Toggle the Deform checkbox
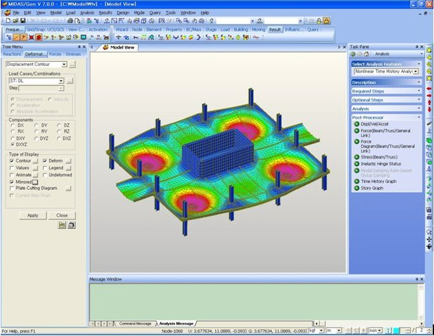The width and height of the screenshot is (434, 336). click(45, 161)
